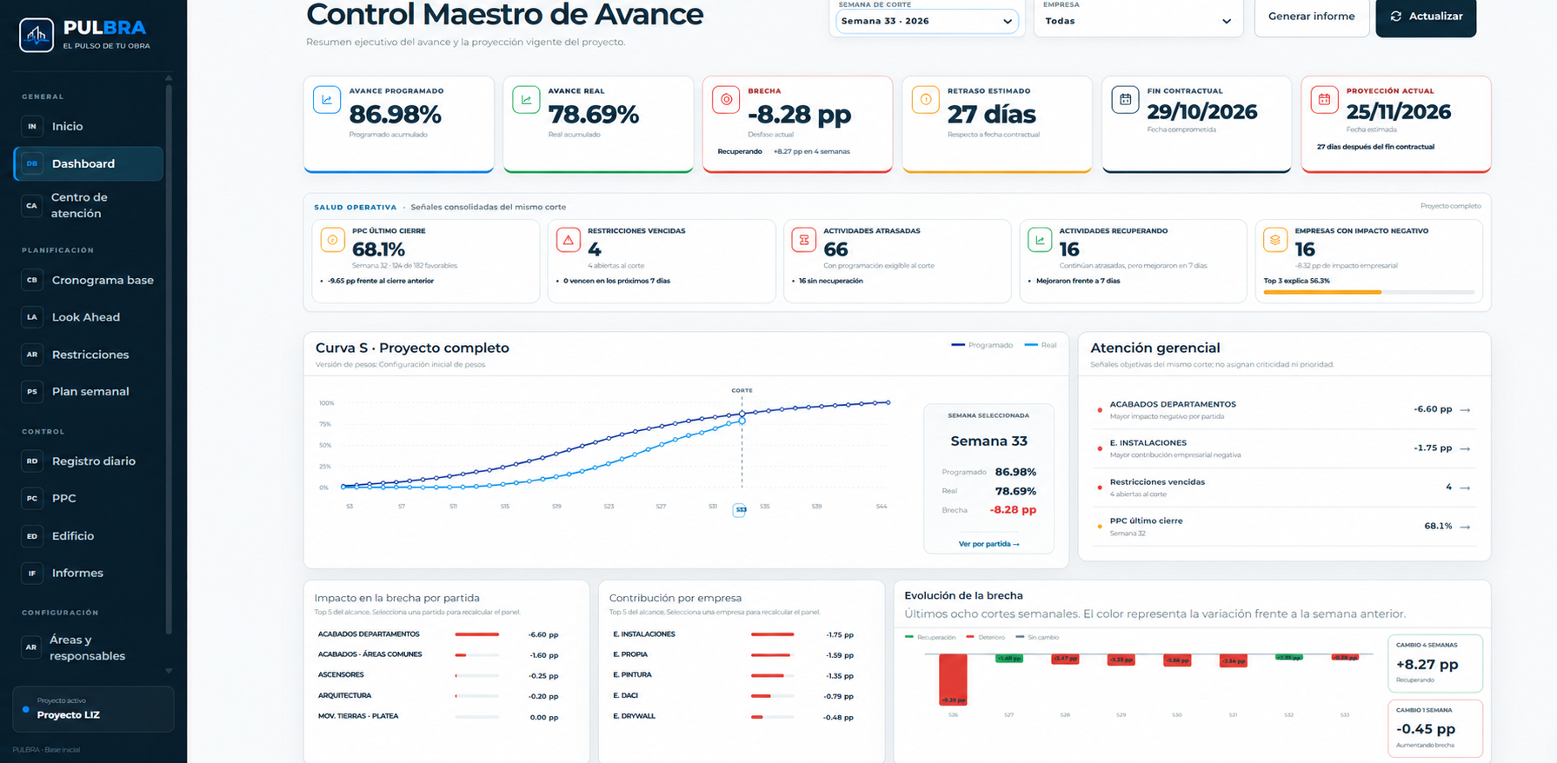
Task: Click the Actualizar button
Action: [x=1426, y=17]
